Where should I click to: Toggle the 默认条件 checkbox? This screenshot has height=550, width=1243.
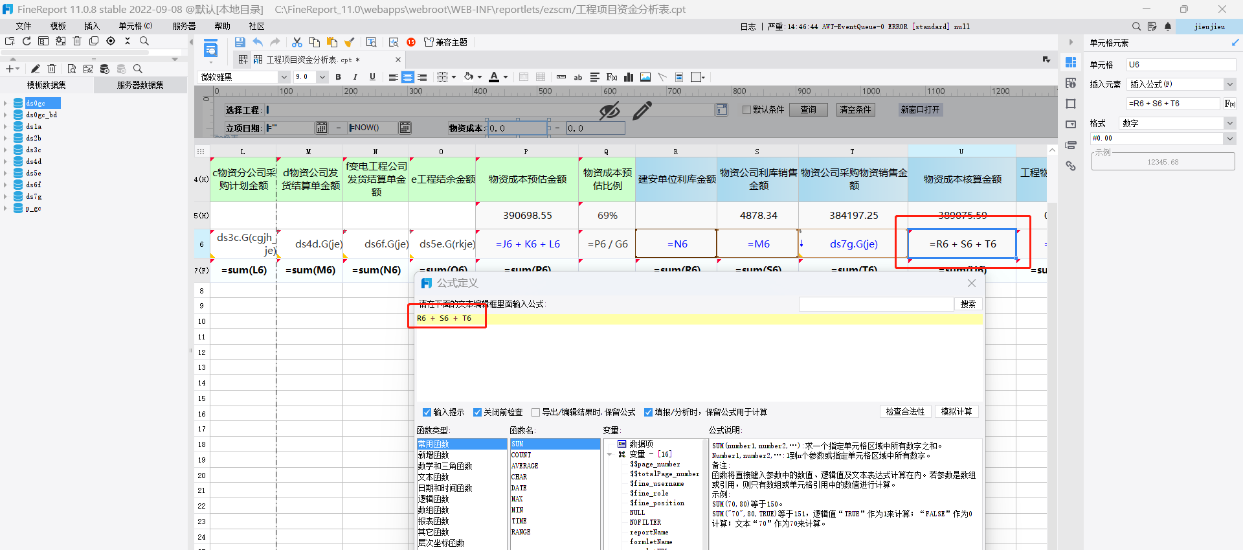(746, 109)
